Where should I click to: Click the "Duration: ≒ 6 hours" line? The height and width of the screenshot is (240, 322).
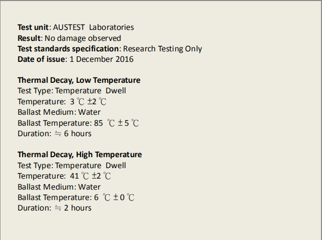(54, 134)
